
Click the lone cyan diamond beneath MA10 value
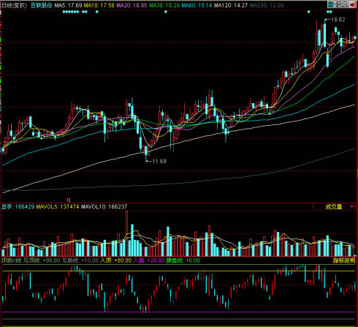(97, 12)
